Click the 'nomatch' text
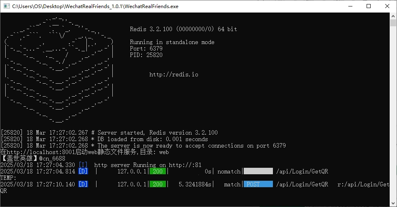 click(229, 172)
